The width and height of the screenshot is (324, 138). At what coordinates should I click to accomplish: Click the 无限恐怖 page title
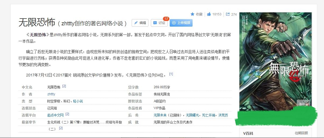37,23
